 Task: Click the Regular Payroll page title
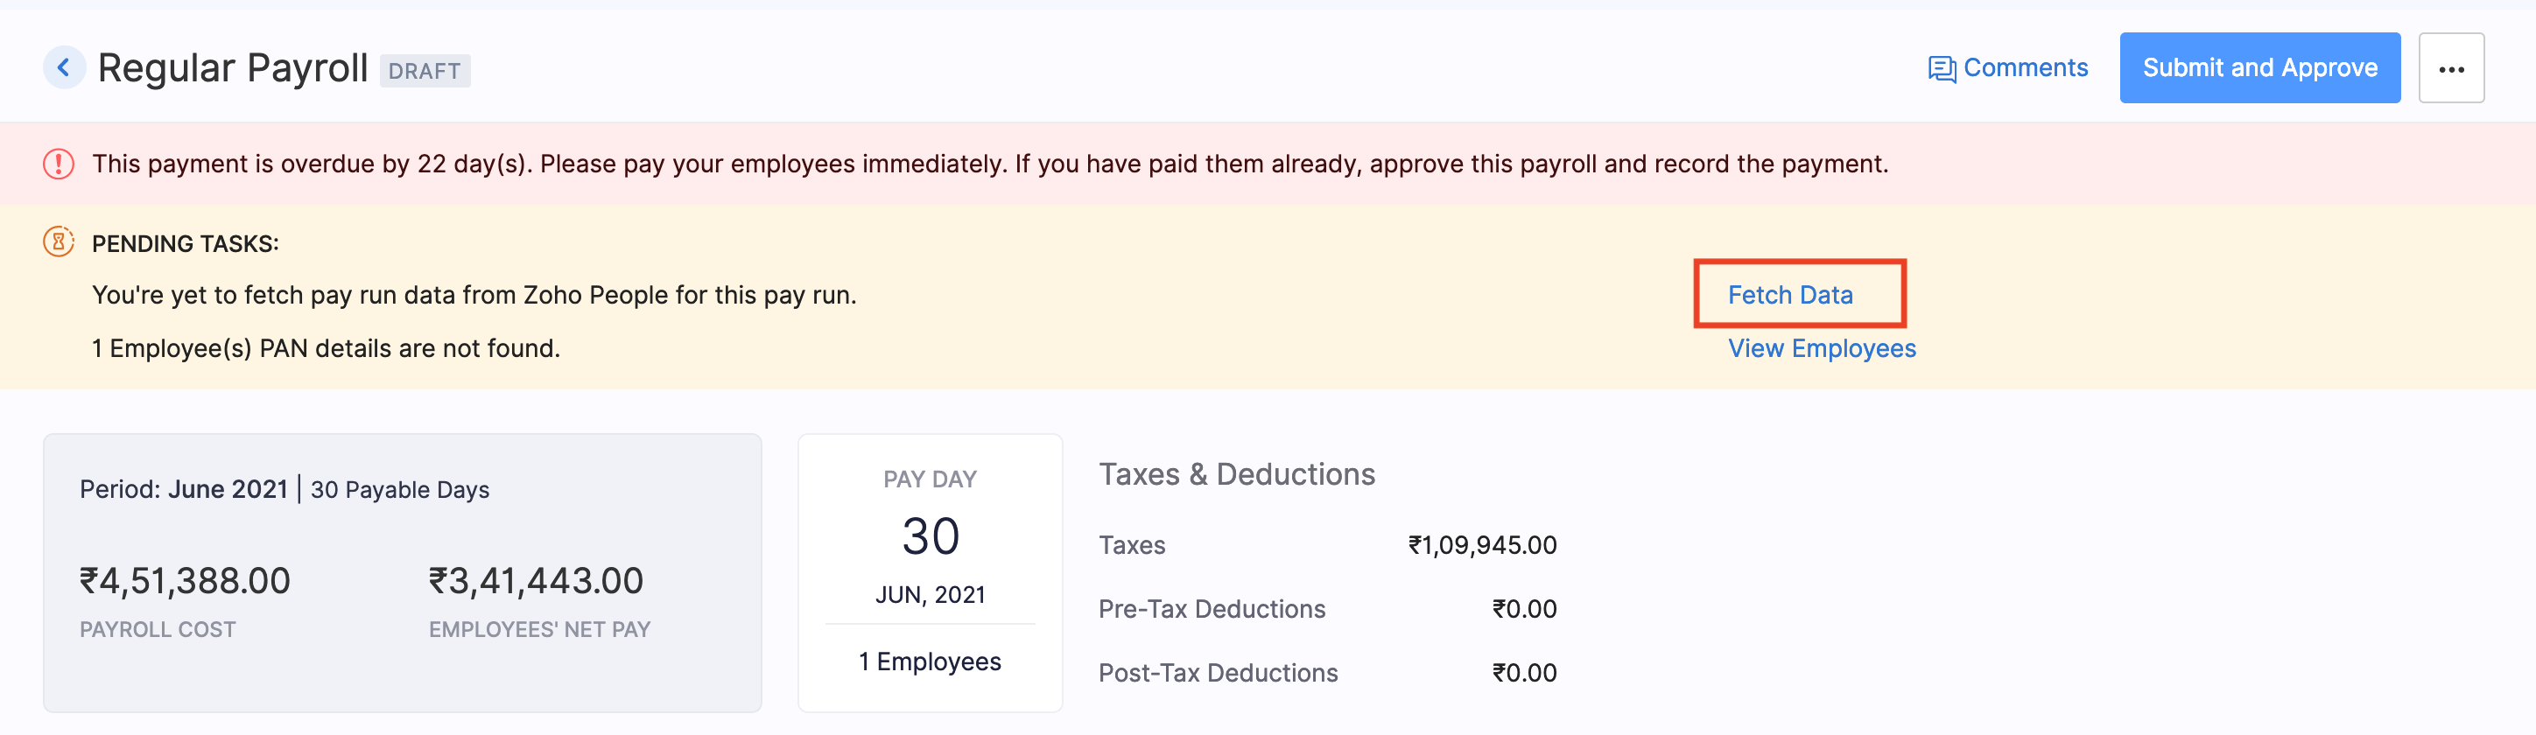232,68
